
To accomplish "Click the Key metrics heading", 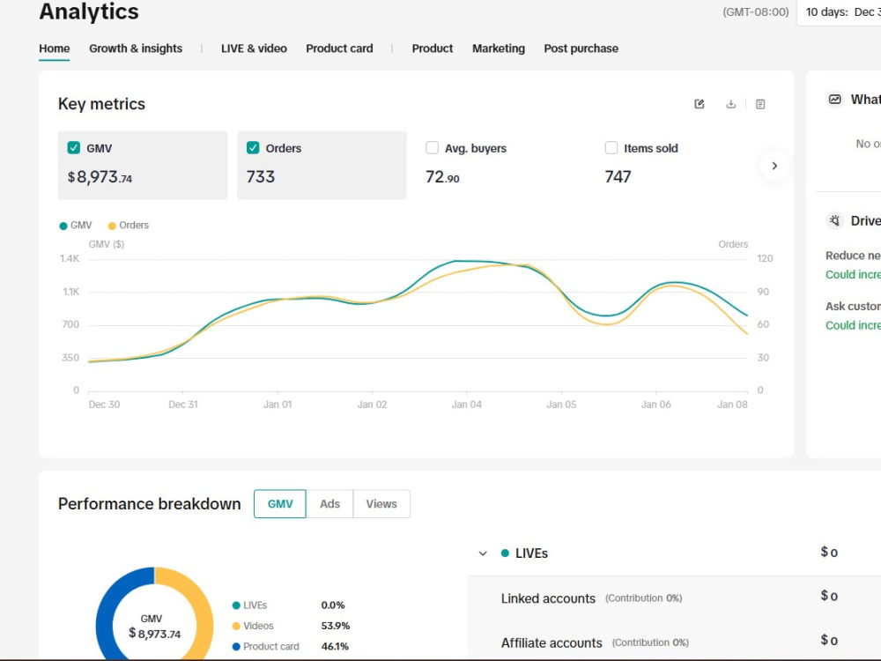I will click(101, 104).
